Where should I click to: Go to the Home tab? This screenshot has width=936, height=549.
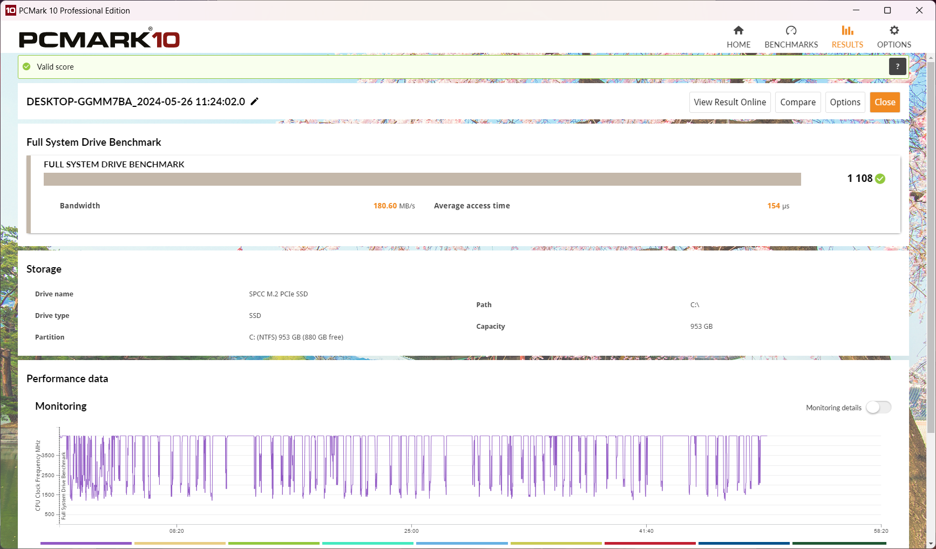(738, 37)
